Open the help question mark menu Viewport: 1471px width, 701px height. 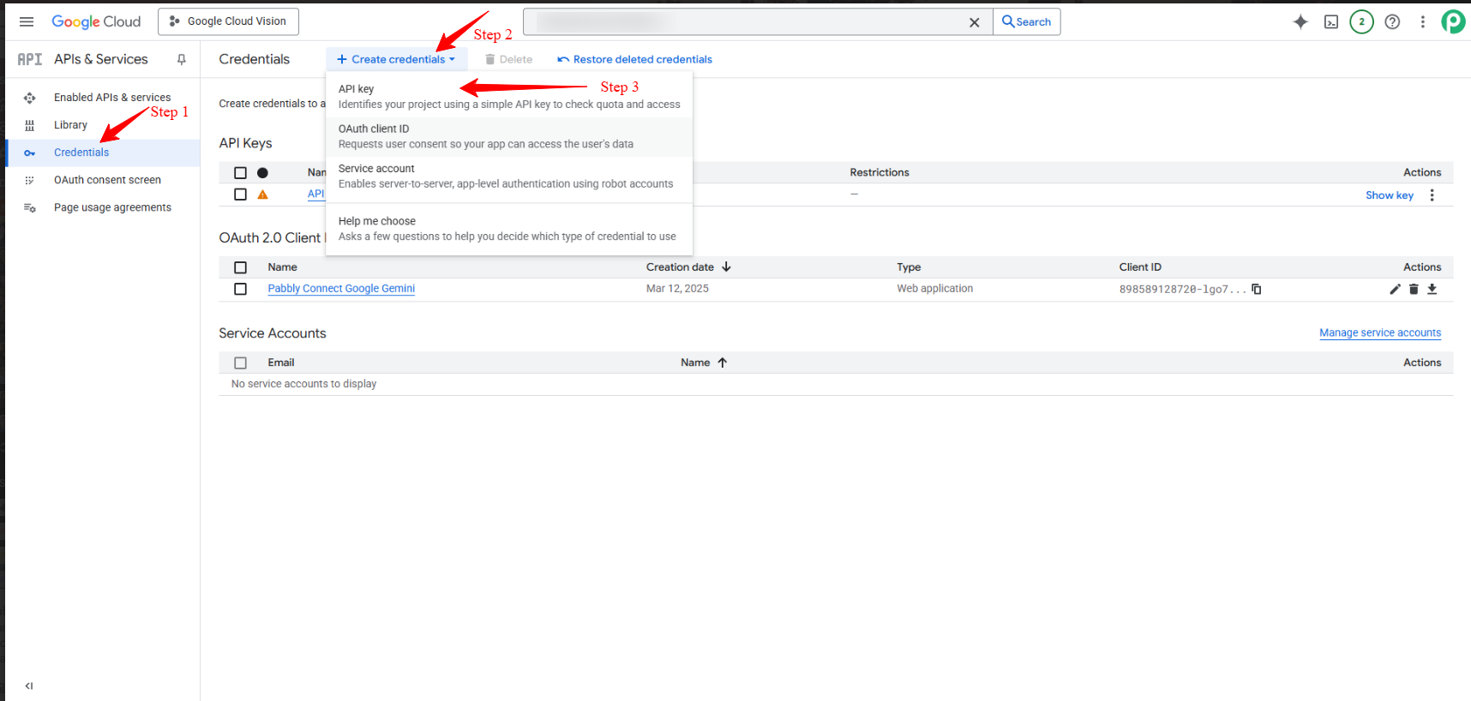tap(1392, 21)
